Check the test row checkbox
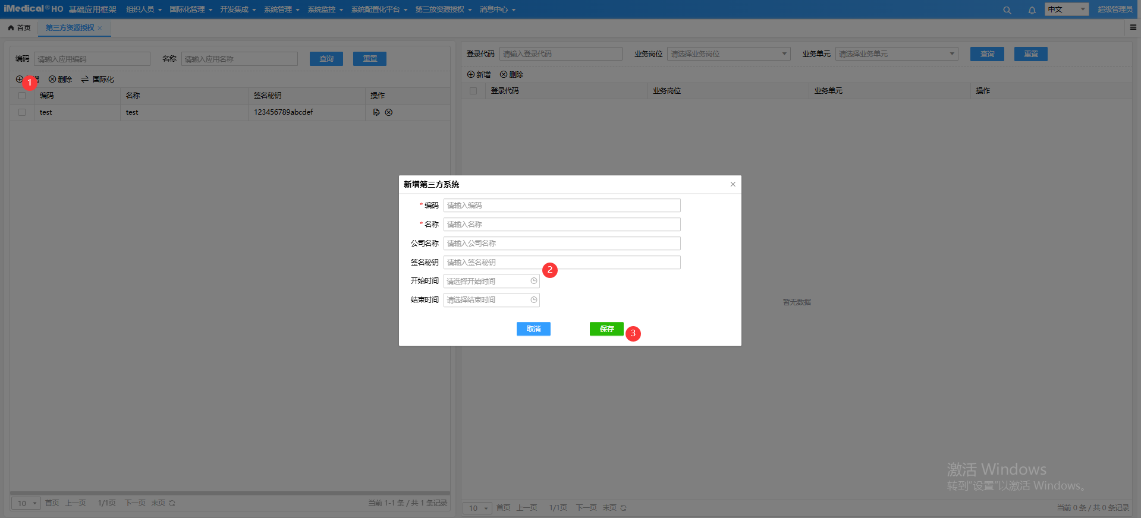This screenshot has height=518, width=1141. pyautogui.click(x=22, y=112)
